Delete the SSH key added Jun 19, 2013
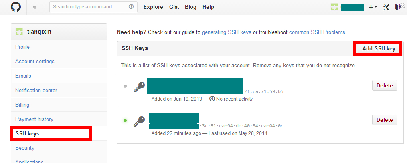 [x=385, y=86]
